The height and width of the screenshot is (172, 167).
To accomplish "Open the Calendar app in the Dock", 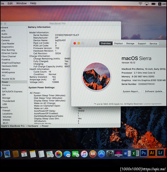I will tap(24, 154).
